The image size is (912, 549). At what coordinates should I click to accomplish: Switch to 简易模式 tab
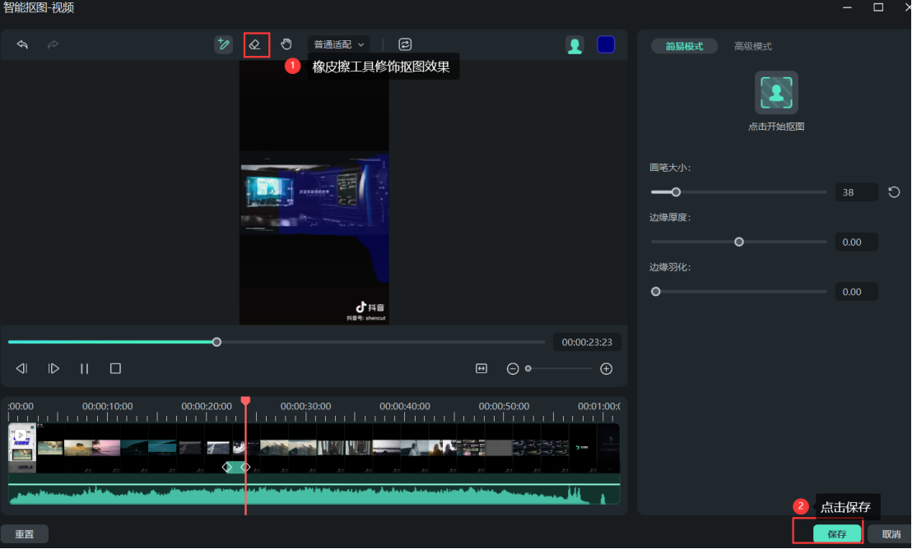point(683,47)
